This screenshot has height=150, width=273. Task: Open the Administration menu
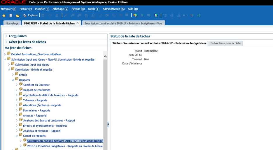113,9
